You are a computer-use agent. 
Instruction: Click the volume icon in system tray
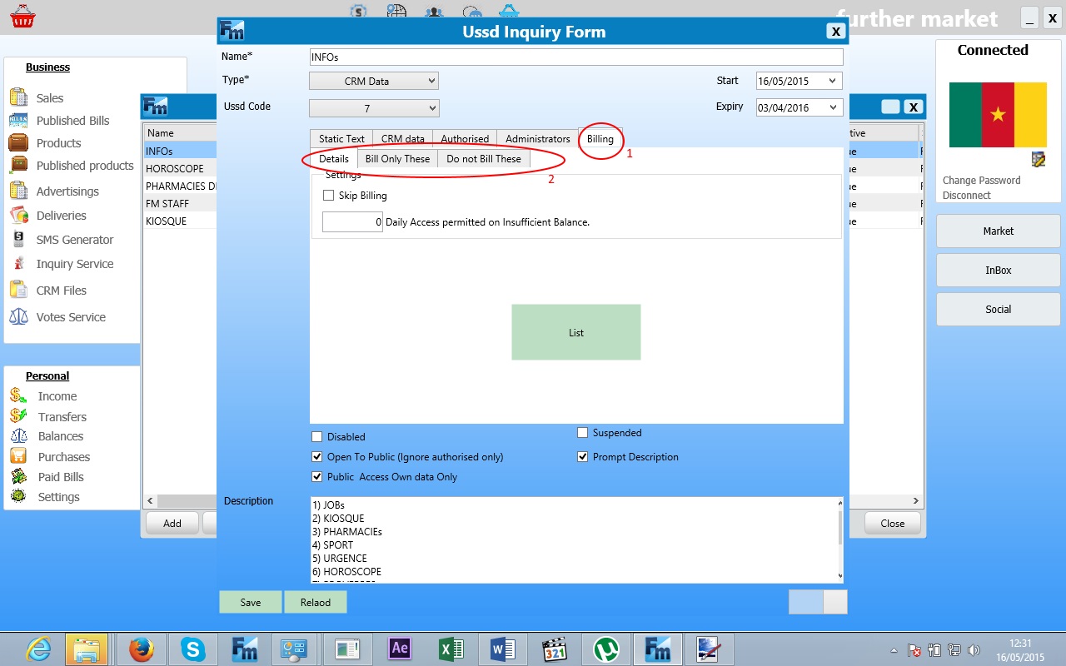974,650
